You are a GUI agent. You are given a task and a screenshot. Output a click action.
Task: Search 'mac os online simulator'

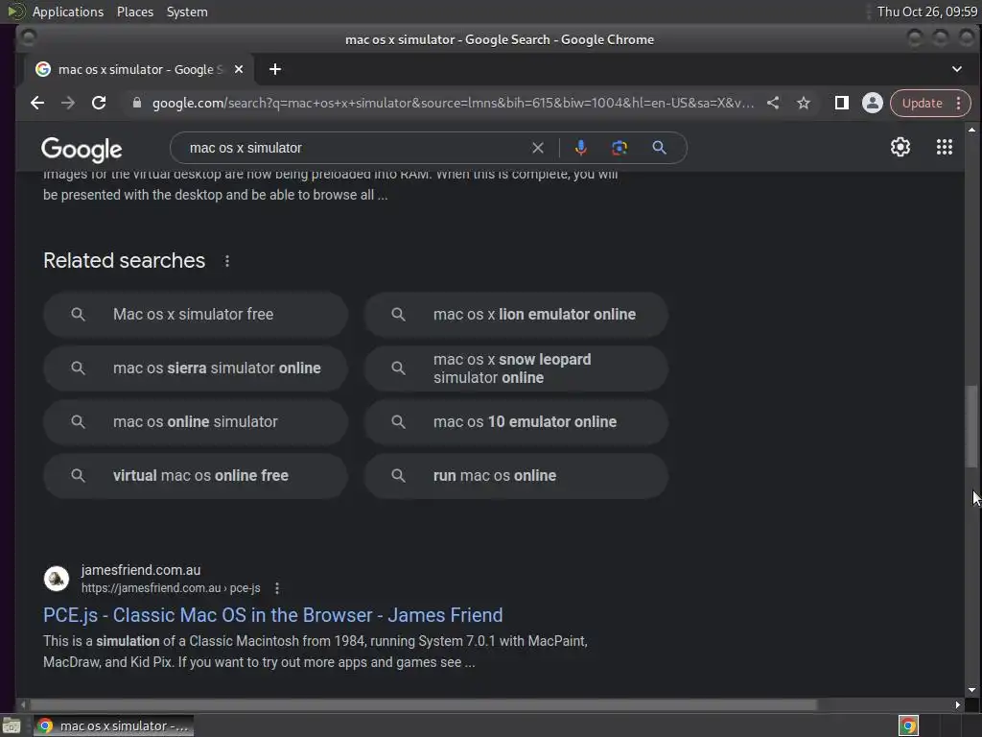(x=196, y=422)
